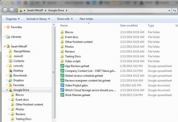
Task: Select the Testing Docs folder icon in the file list
Action: tap(62, 56)
